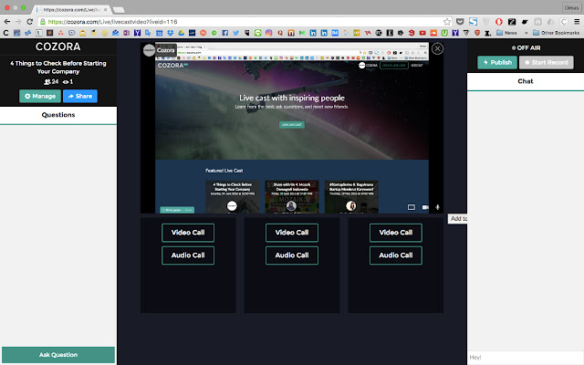The width and height of the screenshot is (584, 365).
Task: Click the Publish button
Action: click(497, 62)
